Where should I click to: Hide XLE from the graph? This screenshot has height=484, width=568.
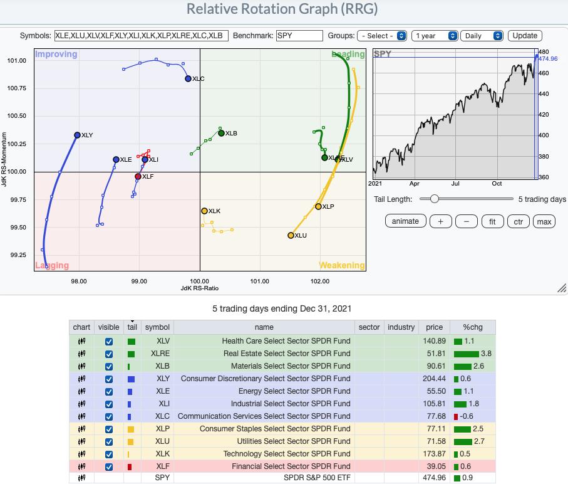coord(109,392)
